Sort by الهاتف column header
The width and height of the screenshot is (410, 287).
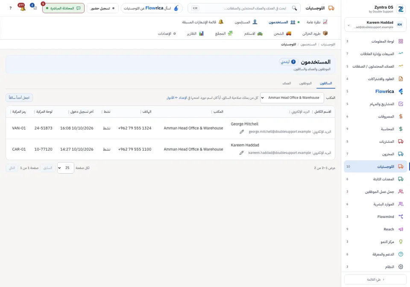point(146,112)
